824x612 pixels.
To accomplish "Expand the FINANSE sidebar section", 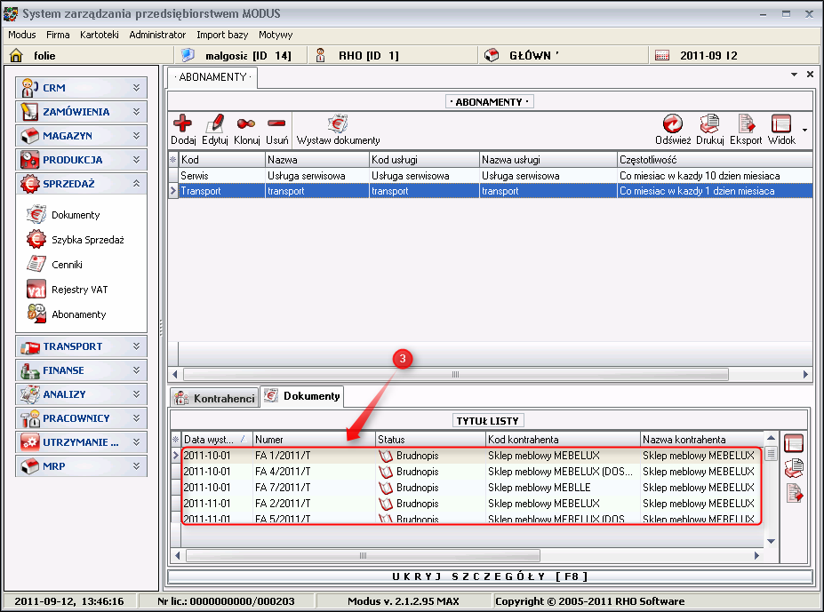I will click(136, 370).
